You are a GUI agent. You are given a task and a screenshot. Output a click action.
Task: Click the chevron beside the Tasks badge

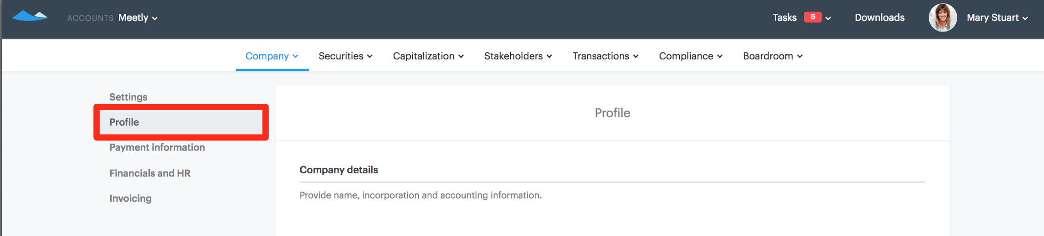(828, 18)
